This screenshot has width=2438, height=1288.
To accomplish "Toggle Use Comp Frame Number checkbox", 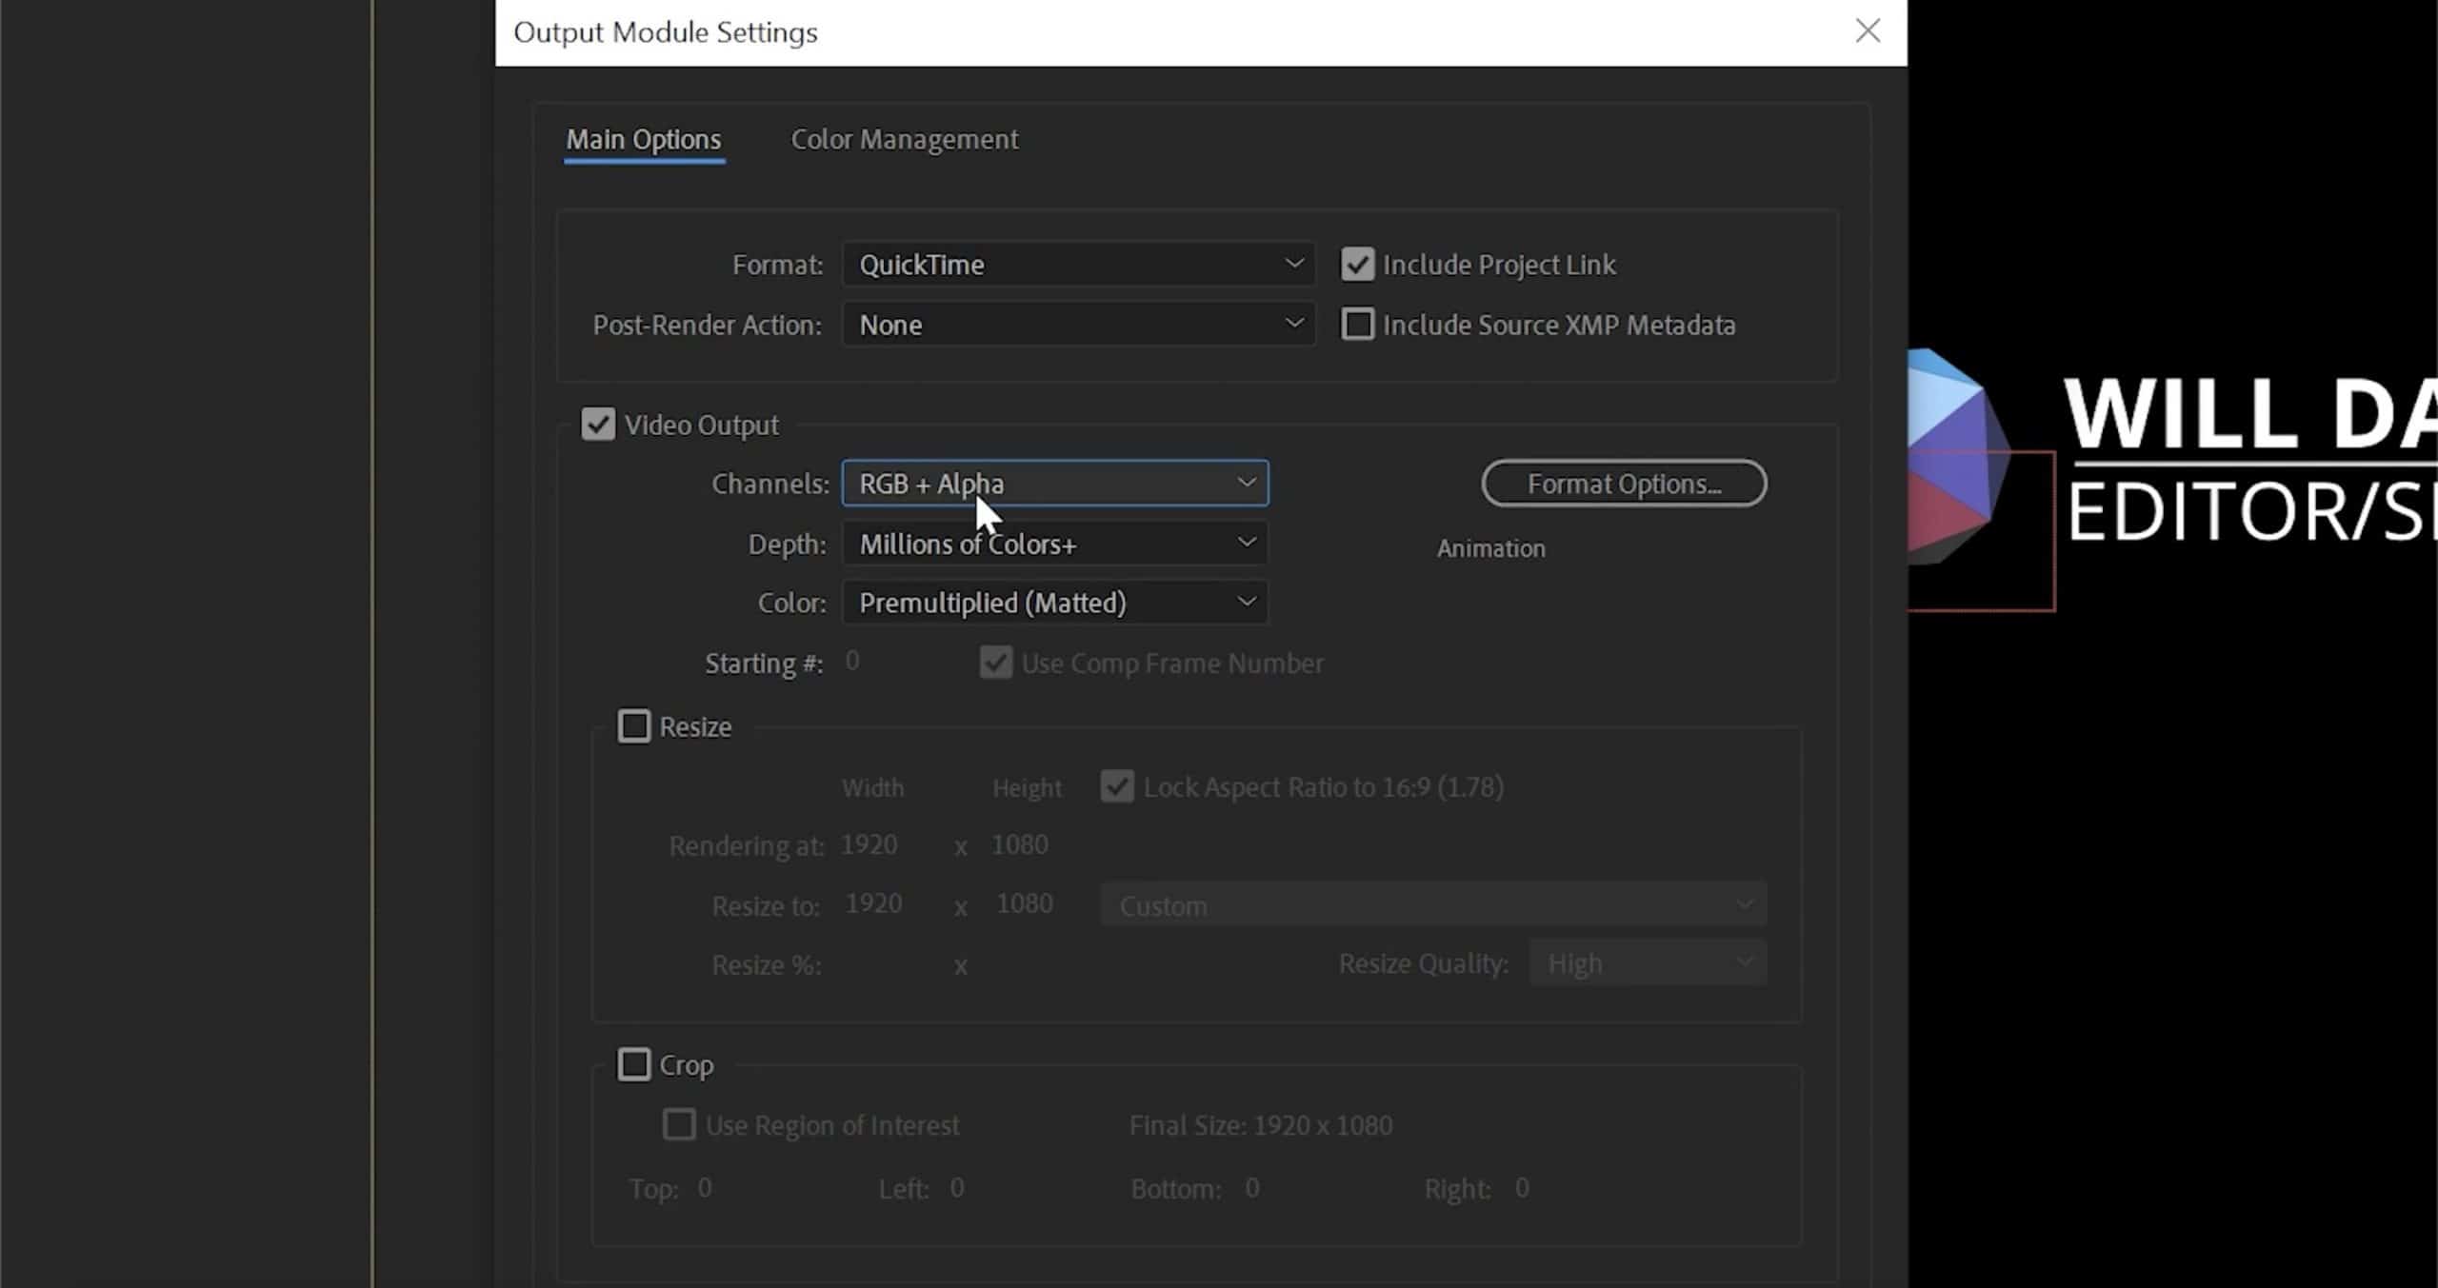I will pos(995,663).
